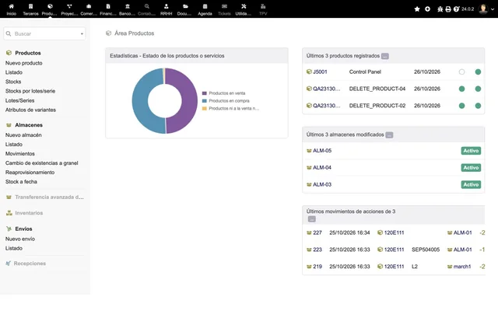This screenshot has width=498, height=311.
Task: Toggle DELETE_PRODUCT-02 purchase status indicator
Action: click(478, 106)
